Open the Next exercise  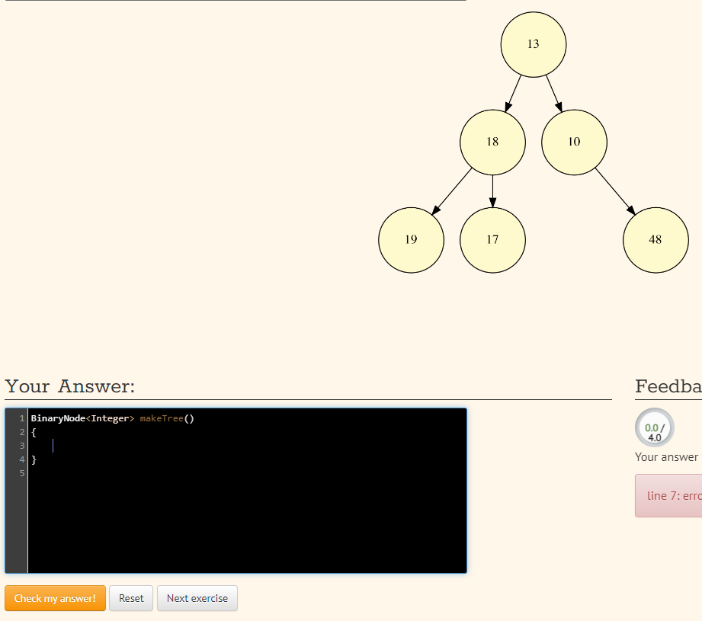click(197, 598)
